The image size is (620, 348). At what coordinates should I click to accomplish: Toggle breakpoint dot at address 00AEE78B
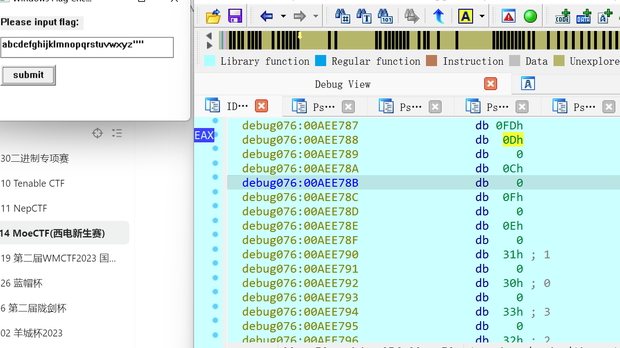coord(215,177)
